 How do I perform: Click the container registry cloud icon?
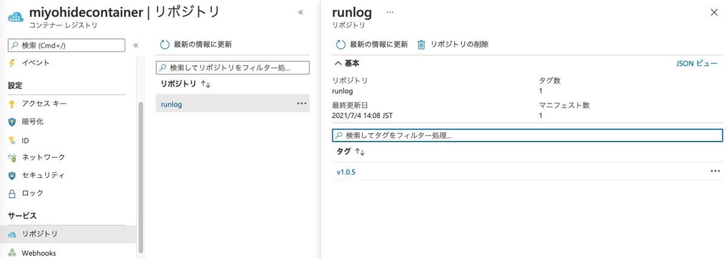point(15,17)
